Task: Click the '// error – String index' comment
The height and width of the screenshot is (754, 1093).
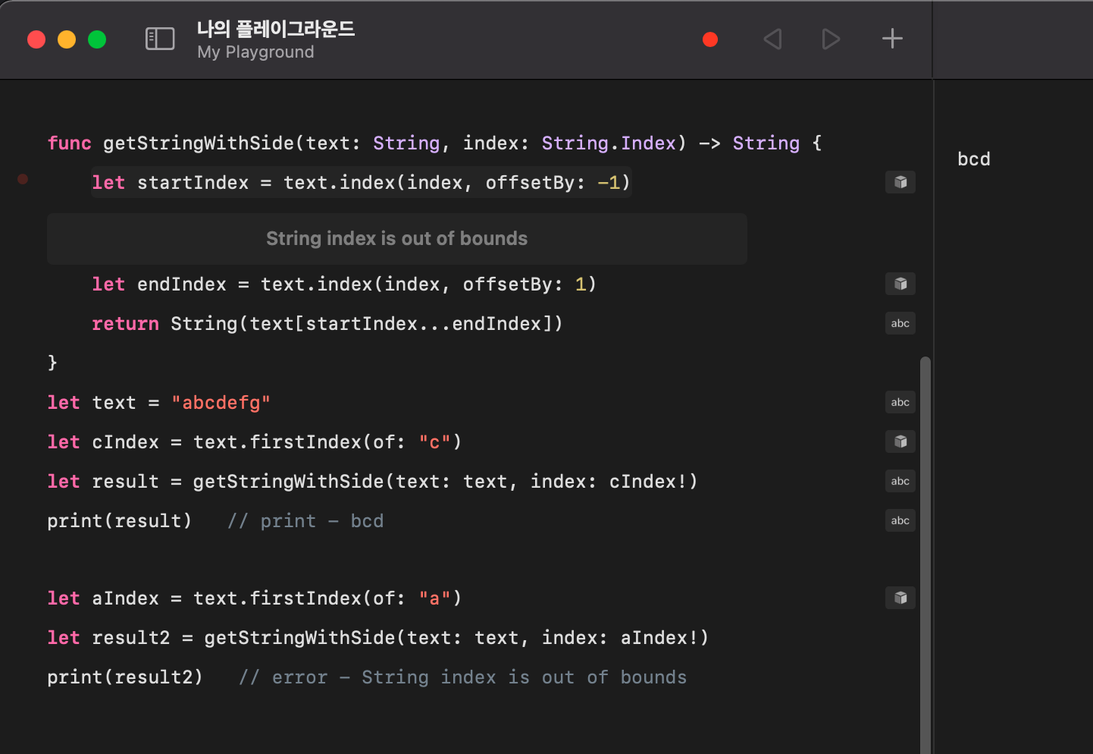Action: pyautogui.click(x=462, y=677)
